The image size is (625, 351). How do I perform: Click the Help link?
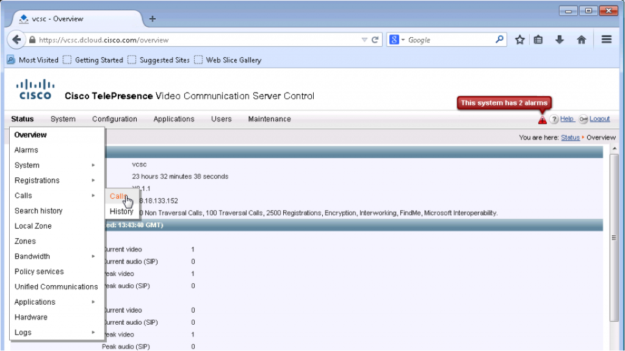pyautogui.click(x=567, y=119)
